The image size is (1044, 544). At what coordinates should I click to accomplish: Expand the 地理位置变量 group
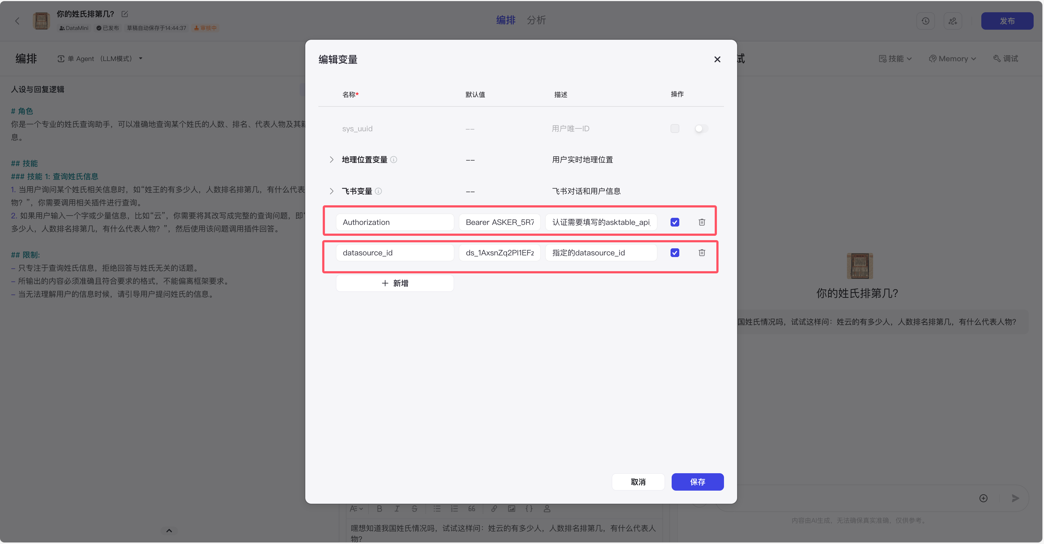[331, 160]
